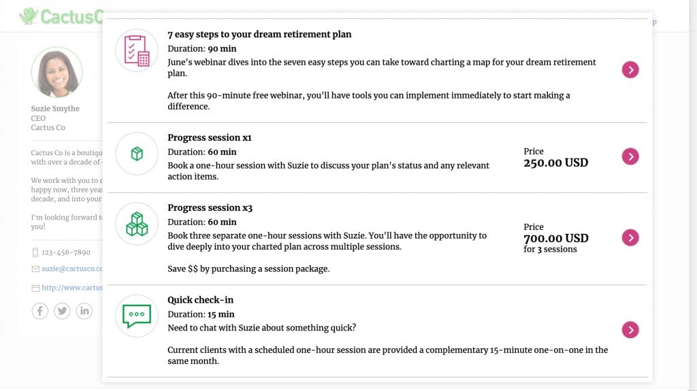Viewport: 697px width, 391px height.
Task: Select the "Quick check-in" service title
Action: coord(201,300)
